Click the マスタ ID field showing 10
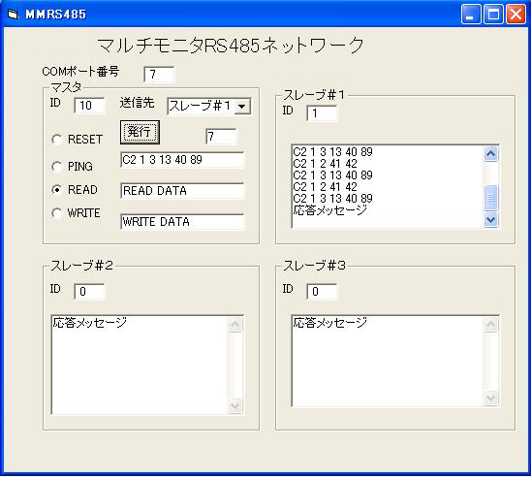531x477 pixels. pyautogui.click(x=89, y=106)
